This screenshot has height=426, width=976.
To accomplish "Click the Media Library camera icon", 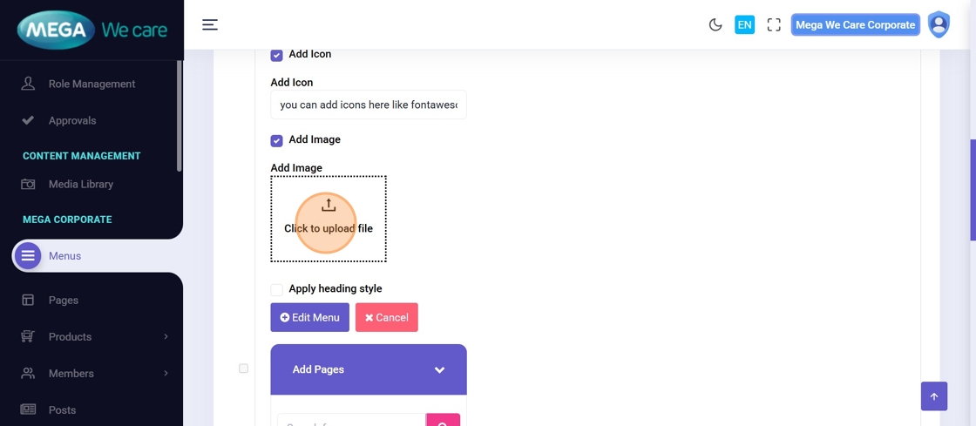I will pyautogui.click(x=28, y=185).
